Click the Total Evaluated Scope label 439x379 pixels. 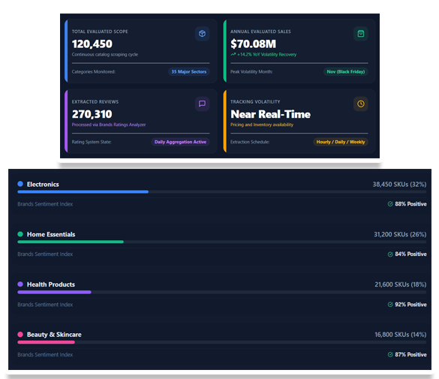[x=100, y=32]
